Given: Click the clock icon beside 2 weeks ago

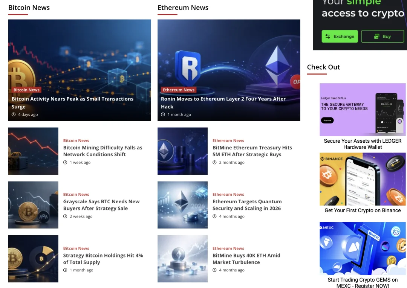Looking at the screenshot, I should (x=65, y=216).
